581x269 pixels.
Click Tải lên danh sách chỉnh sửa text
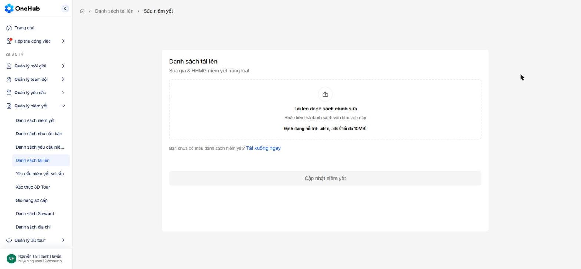coord(325,109)
